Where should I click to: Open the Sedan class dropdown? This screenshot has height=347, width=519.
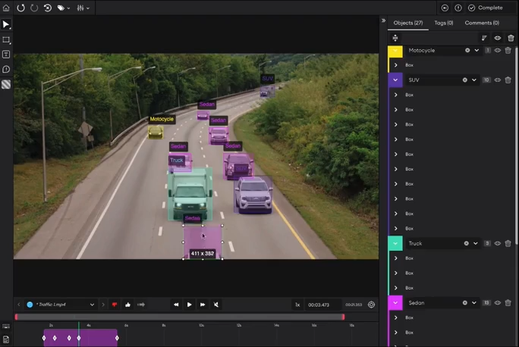click(x=474, y=303)
